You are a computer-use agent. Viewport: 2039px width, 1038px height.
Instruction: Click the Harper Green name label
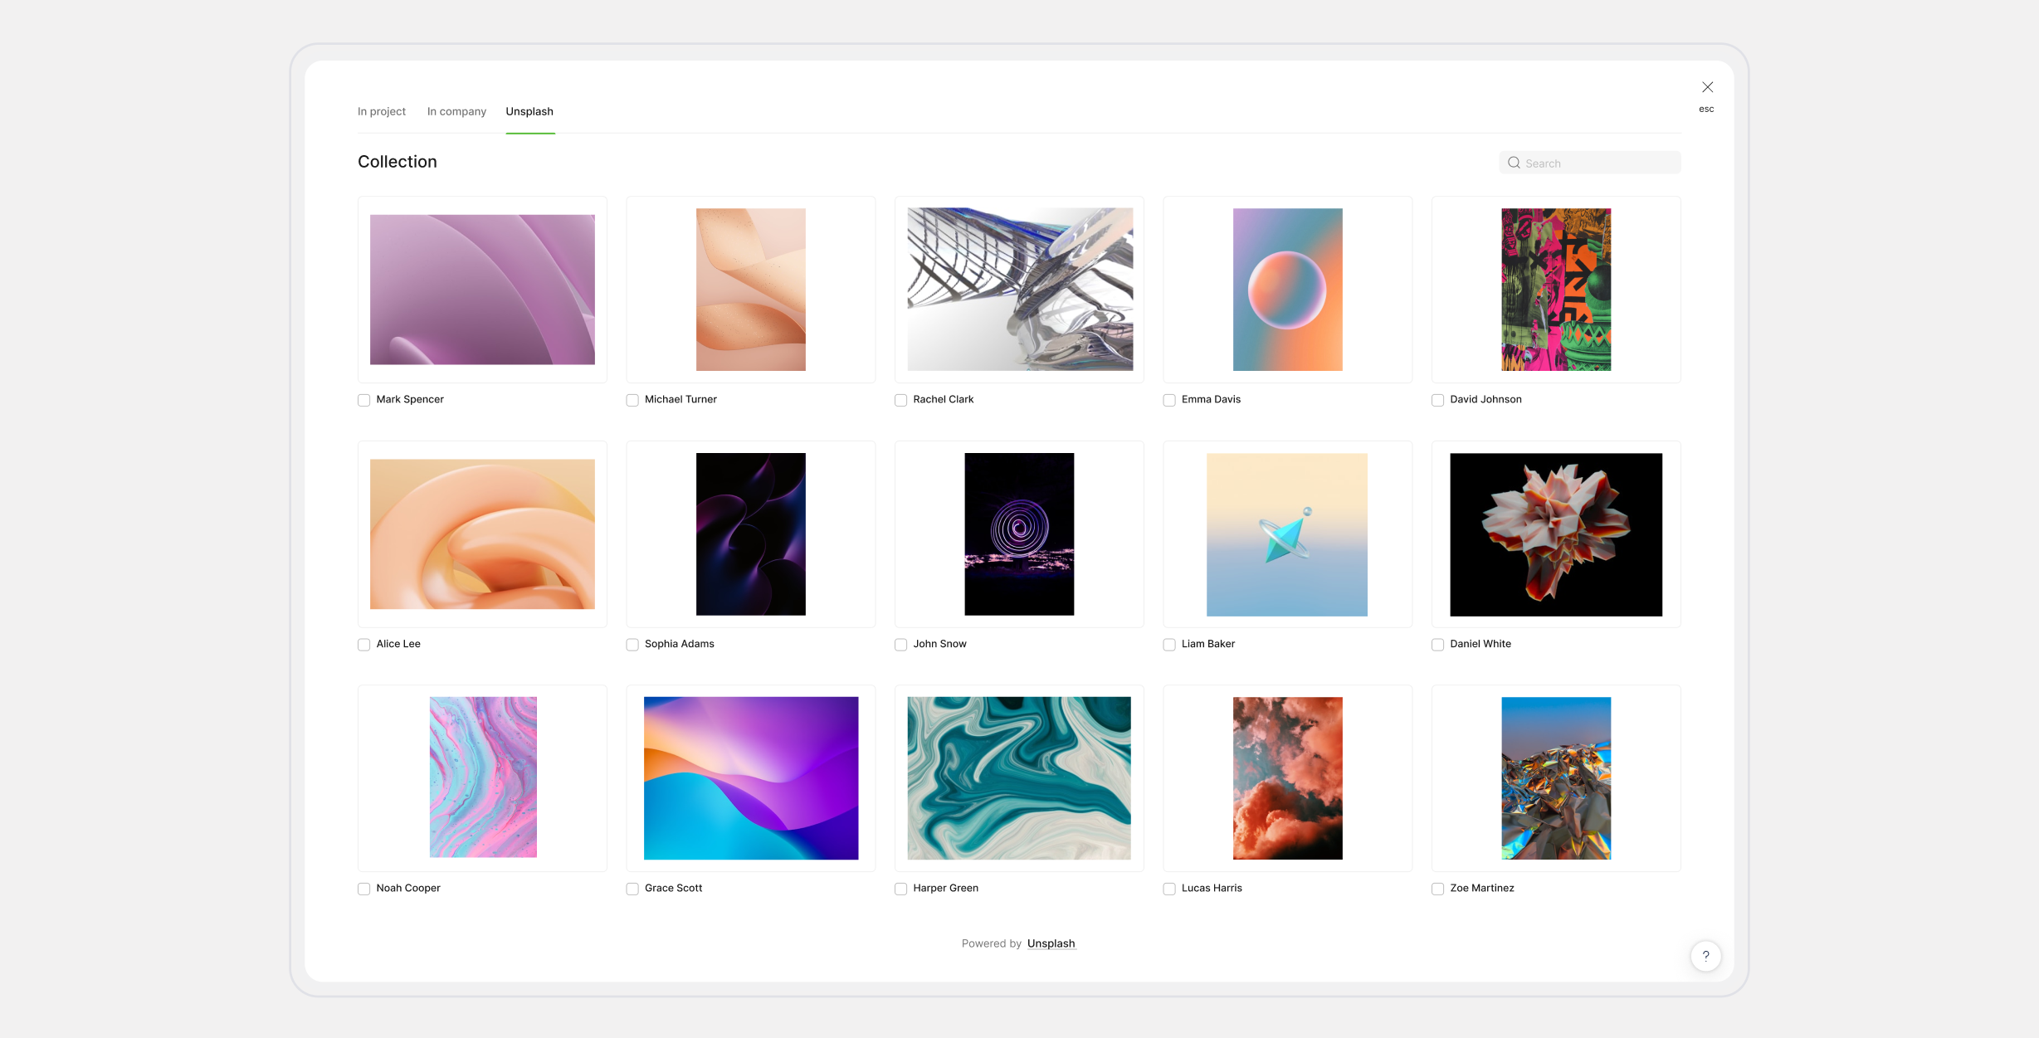coord(945,888)
